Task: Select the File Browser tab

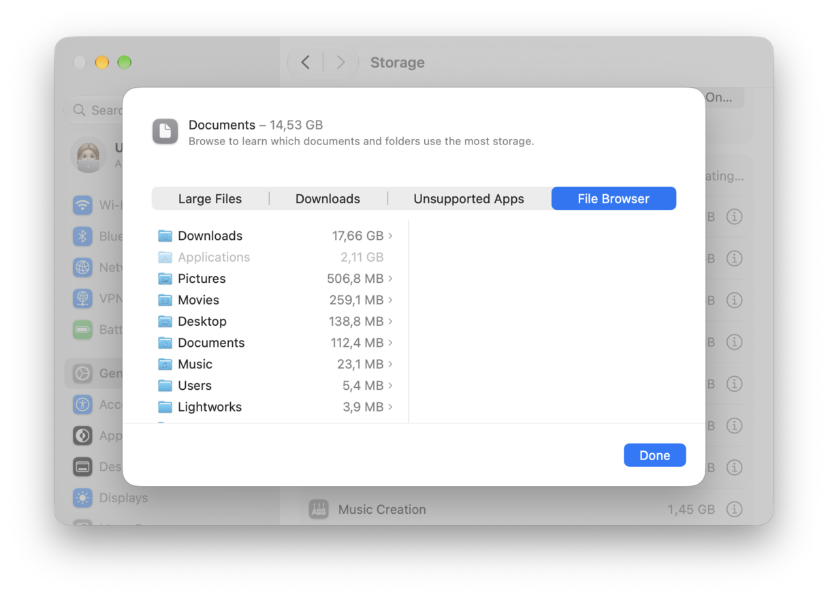Action: click(x=614, y=199)
